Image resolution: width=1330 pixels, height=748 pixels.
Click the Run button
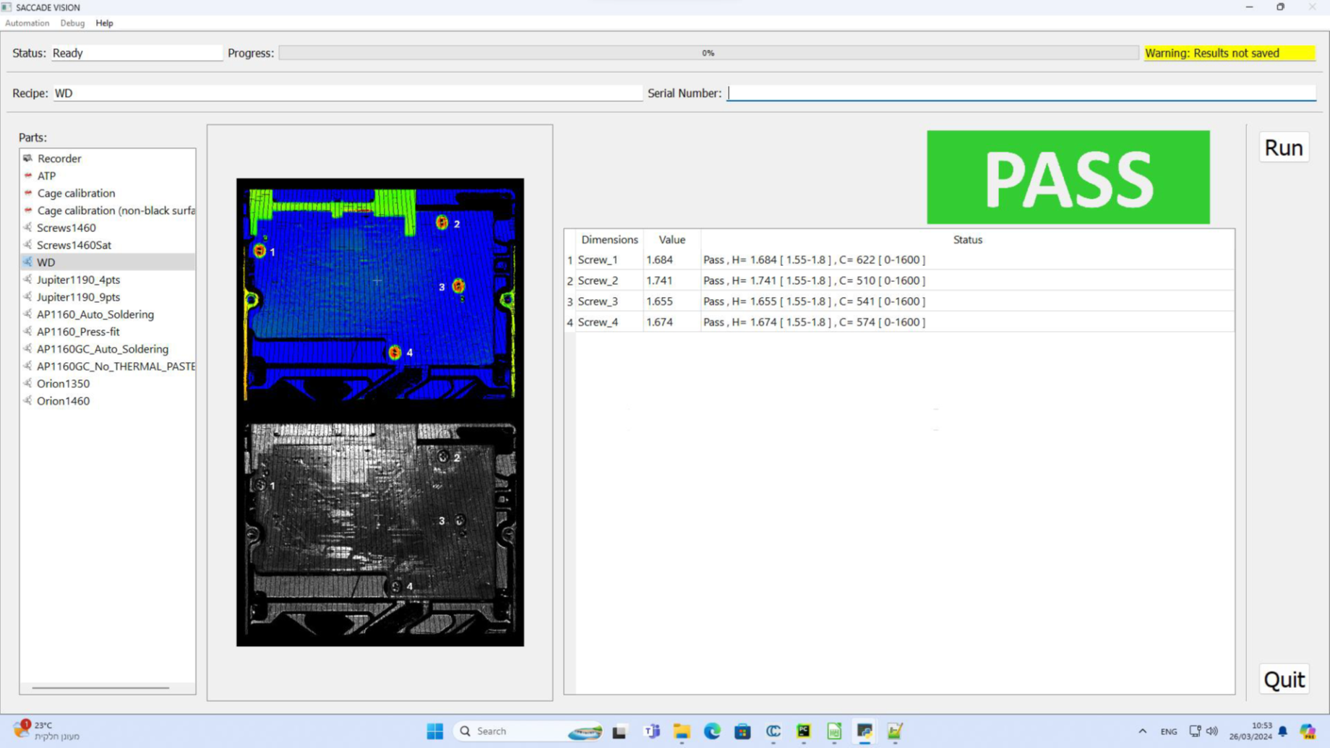(x=1284, y=147)
